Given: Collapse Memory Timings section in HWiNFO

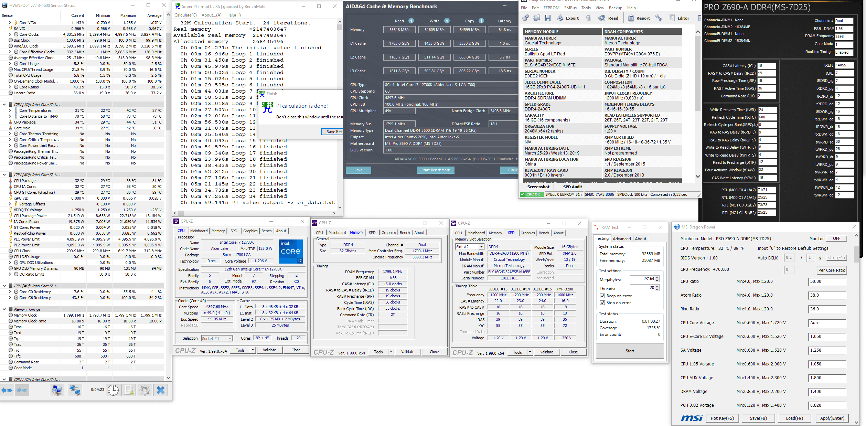Looking at the screenshot, I should click(4, 309).
